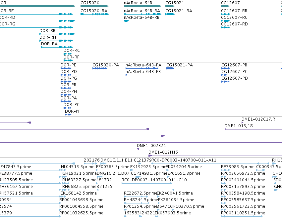
Task: Select the EK168142.5prime EST label
Action: coord(79,193)
